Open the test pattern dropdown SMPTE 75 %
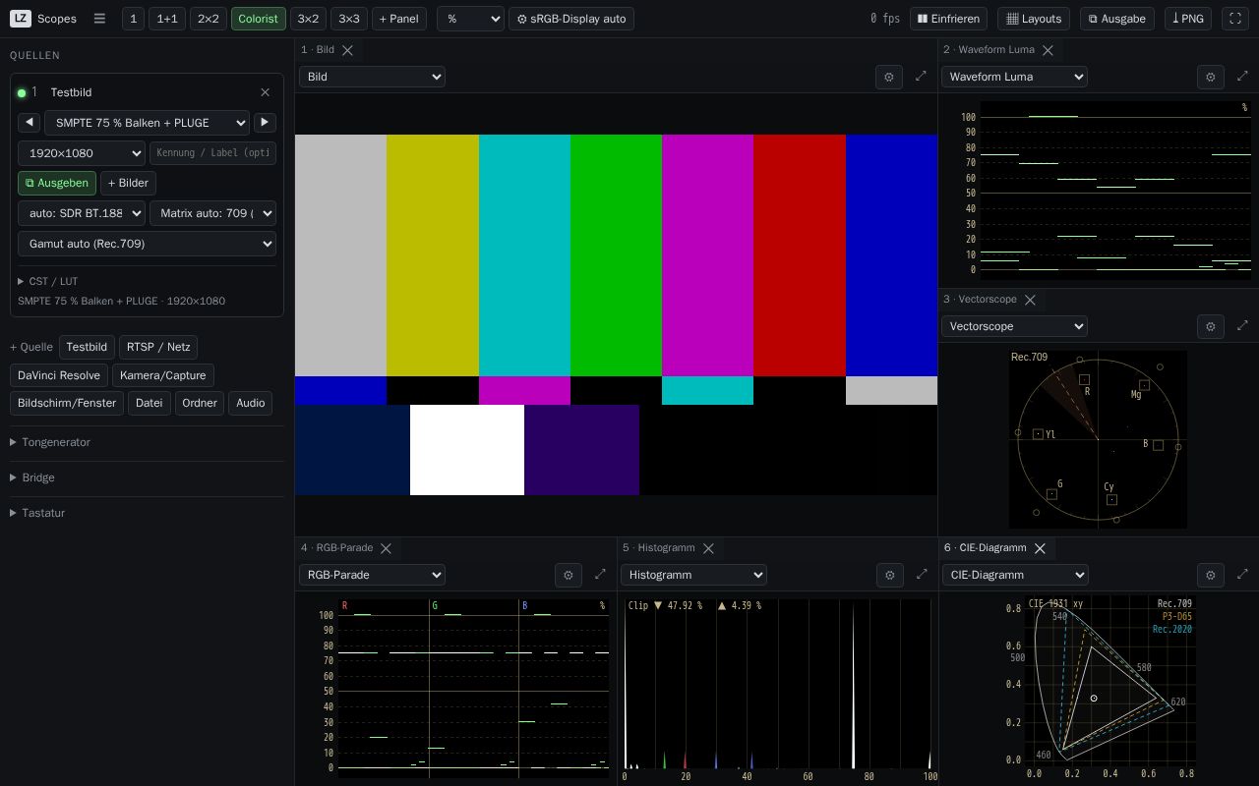The height and width of the screenshot is (786, 1259). 147,123
